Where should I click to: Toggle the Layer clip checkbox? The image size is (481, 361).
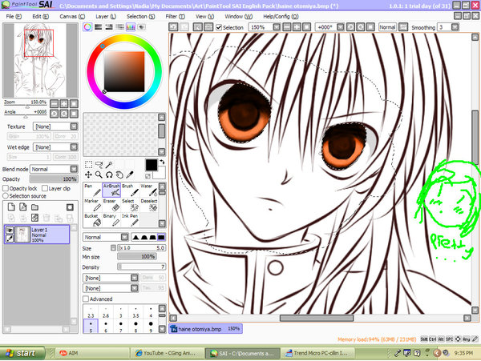click(x=43, y=187)
